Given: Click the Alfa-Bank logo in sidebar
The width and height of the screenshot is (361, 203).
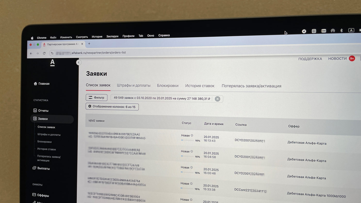Looking at the screenshot, I should (52, 63).
